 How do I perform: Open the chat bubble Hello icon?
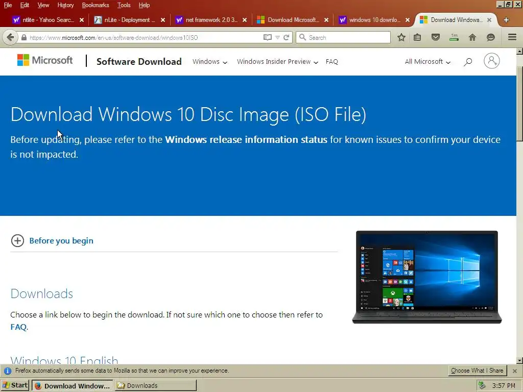pyautogui.click(x=491, y=37)
